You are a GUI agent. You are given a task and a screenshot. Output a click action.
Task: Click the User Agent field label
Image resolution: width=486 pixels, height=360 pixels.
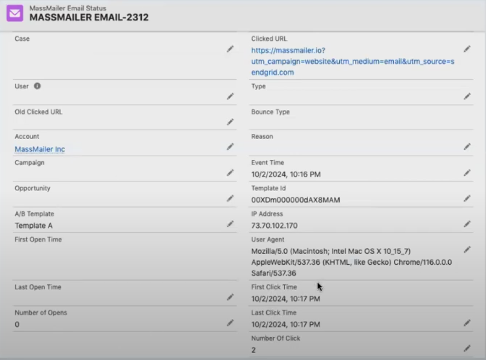click(268, 240)
